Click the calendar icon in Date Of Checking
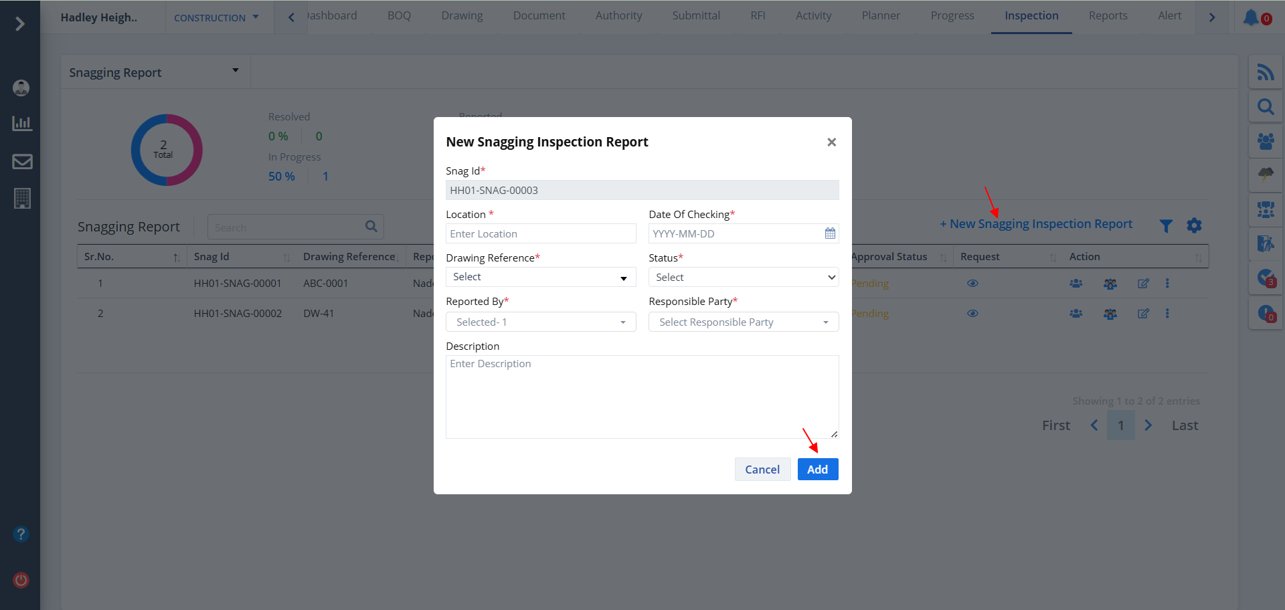Image resolution: width=1285 pixels, height=610 pixels. [x=830, y=233]
